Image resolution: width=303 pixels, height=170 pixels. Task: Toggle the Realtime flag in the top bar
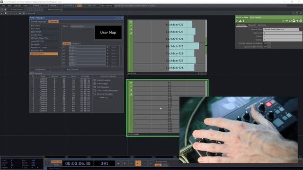coord(107,6)
